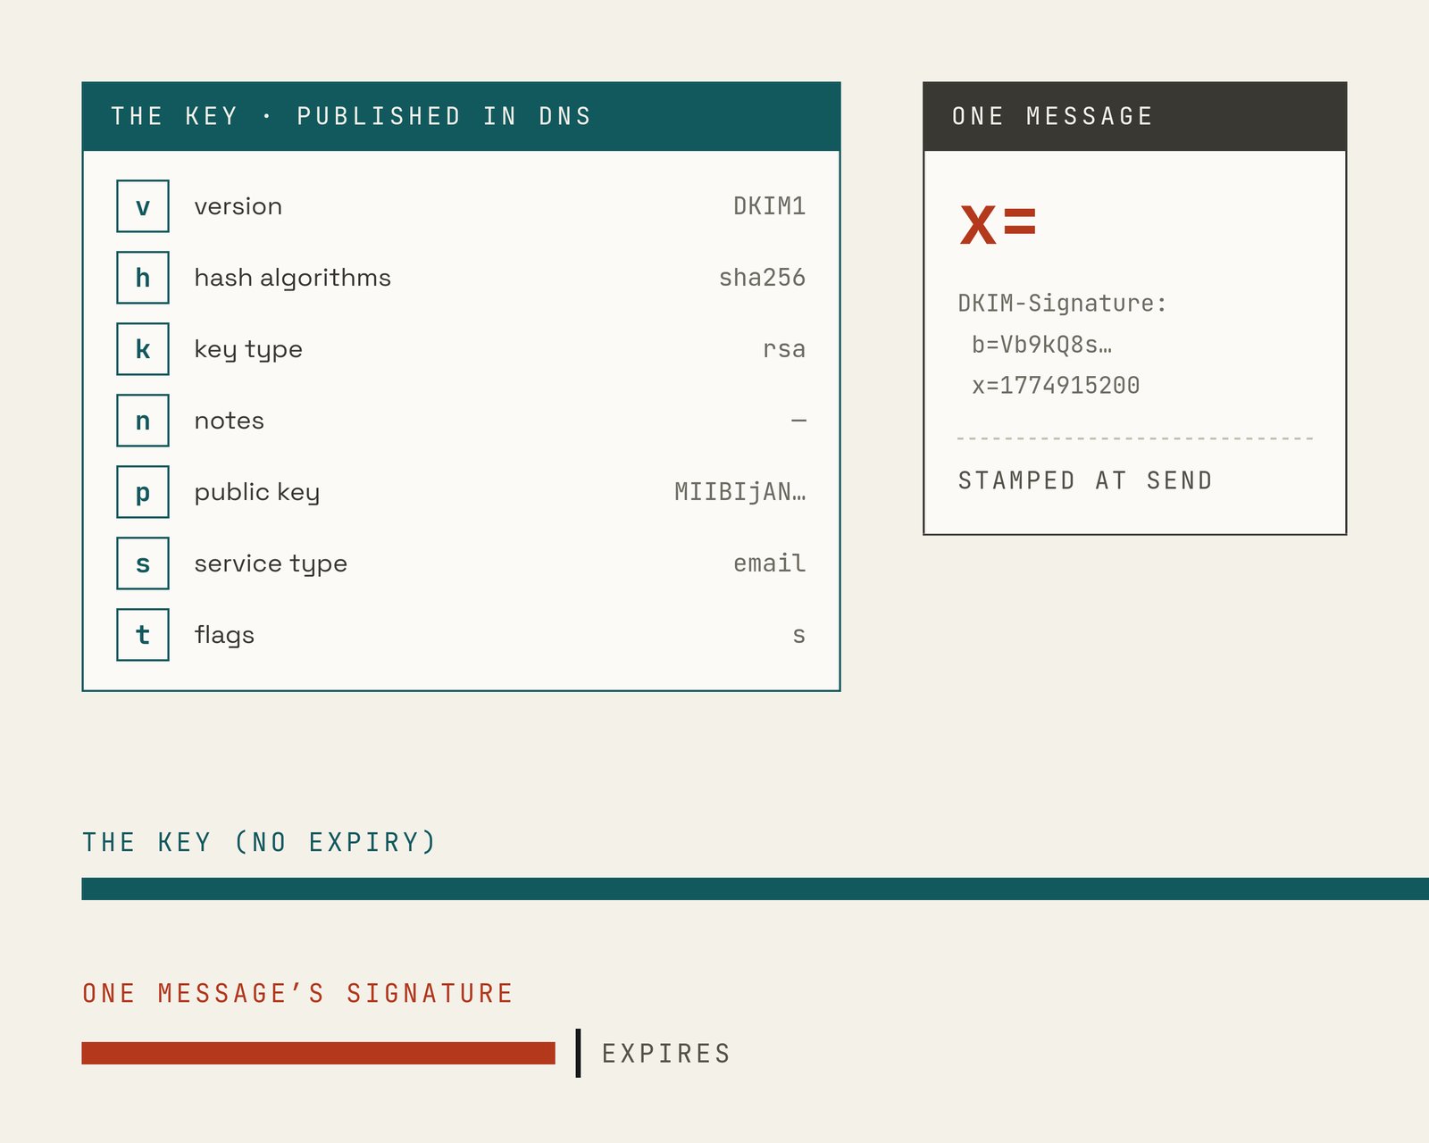Click the 'n' notes tag box
The height and width of the screenshot is (1143, 1429).
click(x=143, y=421)
